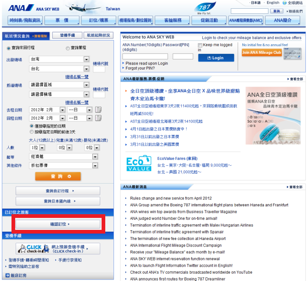Open EcoValue Fares (來回) link
308x281 pixels.
[x=177, y=158]
